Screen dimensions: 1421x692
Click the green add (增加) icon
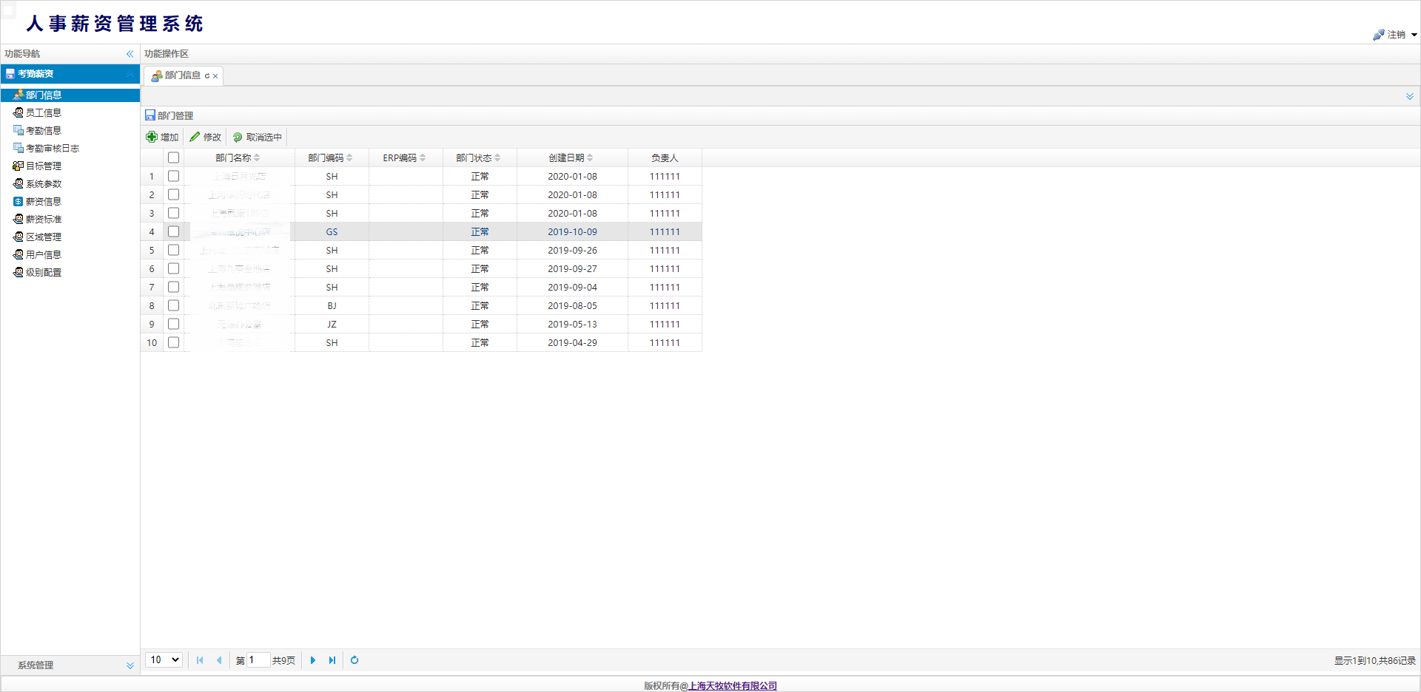pos(152,137)
